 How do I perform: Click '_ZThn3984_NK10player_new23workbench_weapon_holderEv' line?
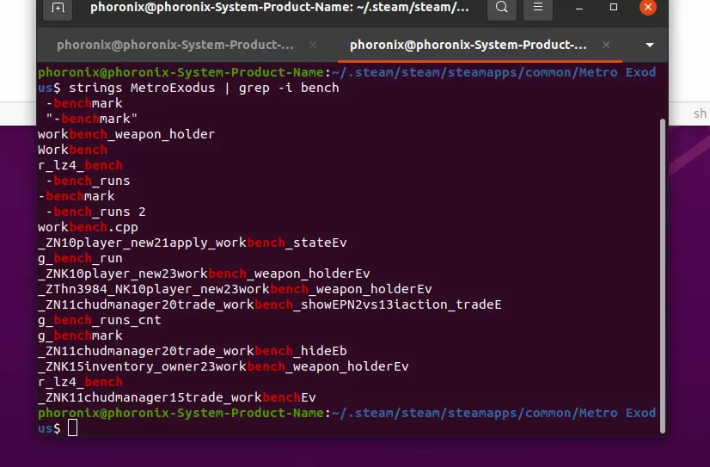pyautogui.click(x=235, y=289)
